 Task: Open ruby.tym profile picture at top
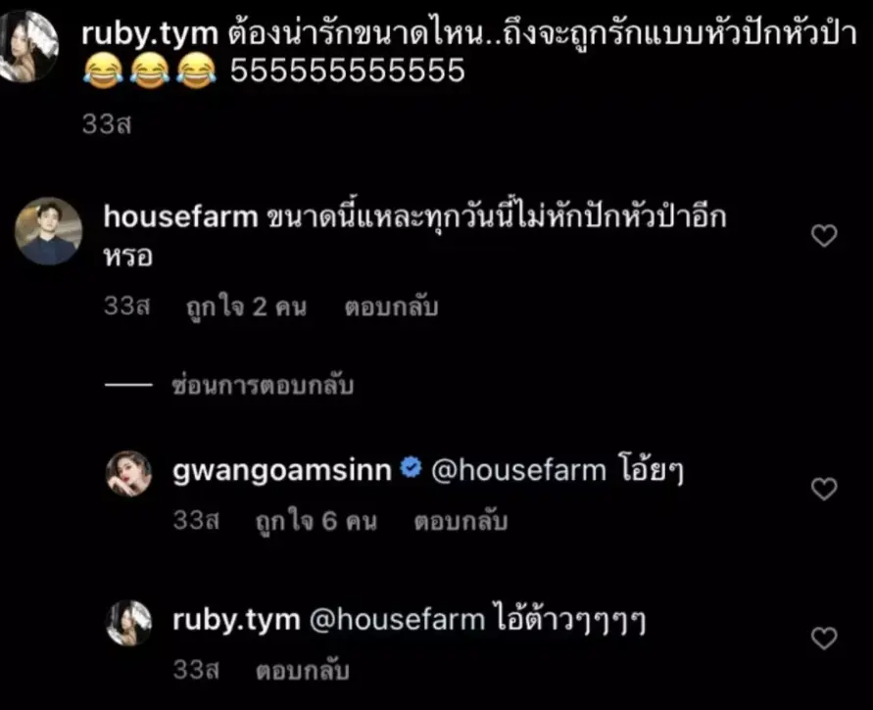(27, 46)
